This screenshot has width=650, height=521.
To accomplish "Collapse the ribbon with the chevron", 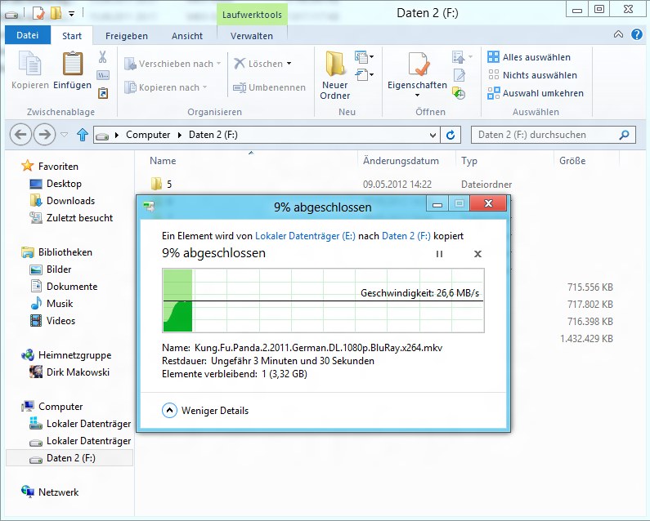I will point(618,34).
